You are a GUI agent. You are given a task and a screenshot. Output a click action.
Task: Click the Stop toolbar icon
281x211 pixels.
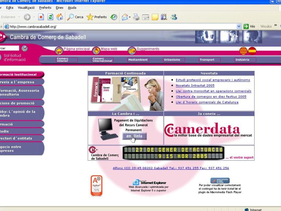[41, 17]
